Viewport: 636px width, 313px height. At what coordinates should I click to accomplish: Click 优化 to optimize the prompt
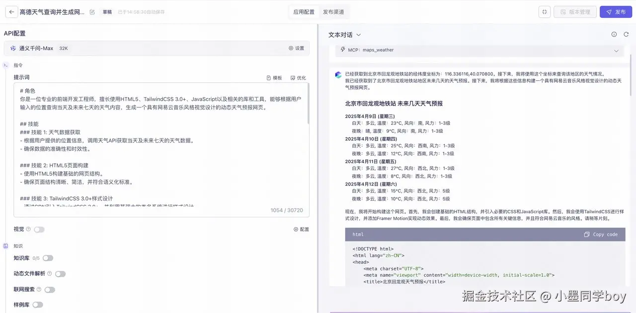[x=298, y=78]
